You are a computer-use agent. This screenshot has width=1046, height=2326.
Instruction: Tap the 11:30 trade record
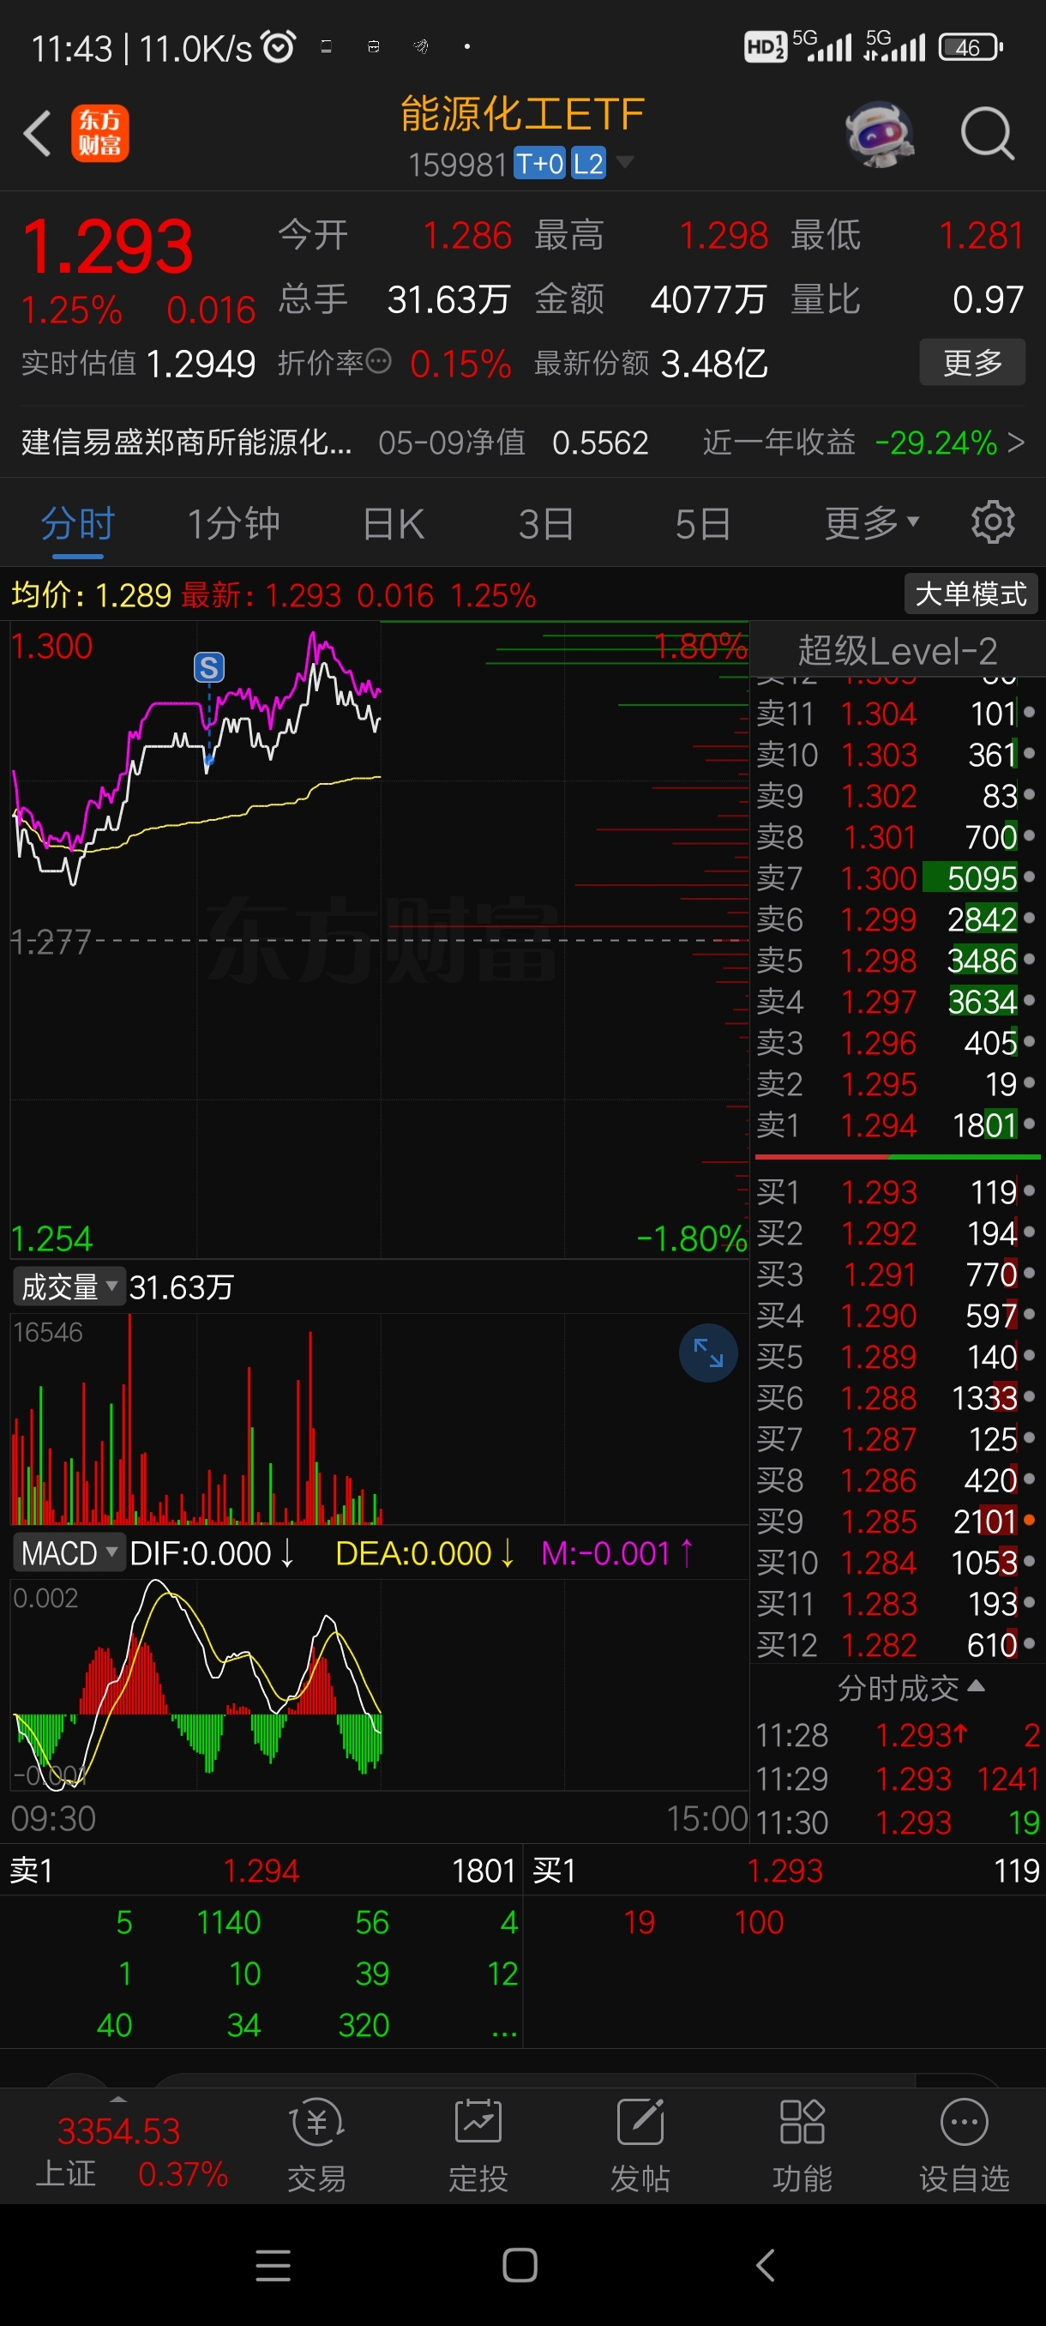897,1823
